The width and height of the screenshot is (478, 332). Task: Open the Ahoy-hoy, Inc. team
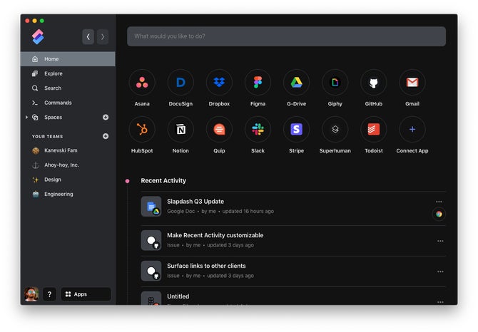coord(68,165)
